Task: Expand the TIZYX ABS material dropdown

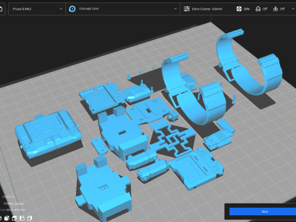Action: (x=123, y=9)
